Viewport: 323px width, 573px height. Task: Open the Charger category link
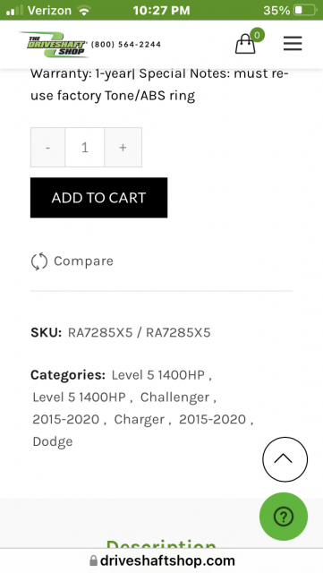[x=140, y=420]
